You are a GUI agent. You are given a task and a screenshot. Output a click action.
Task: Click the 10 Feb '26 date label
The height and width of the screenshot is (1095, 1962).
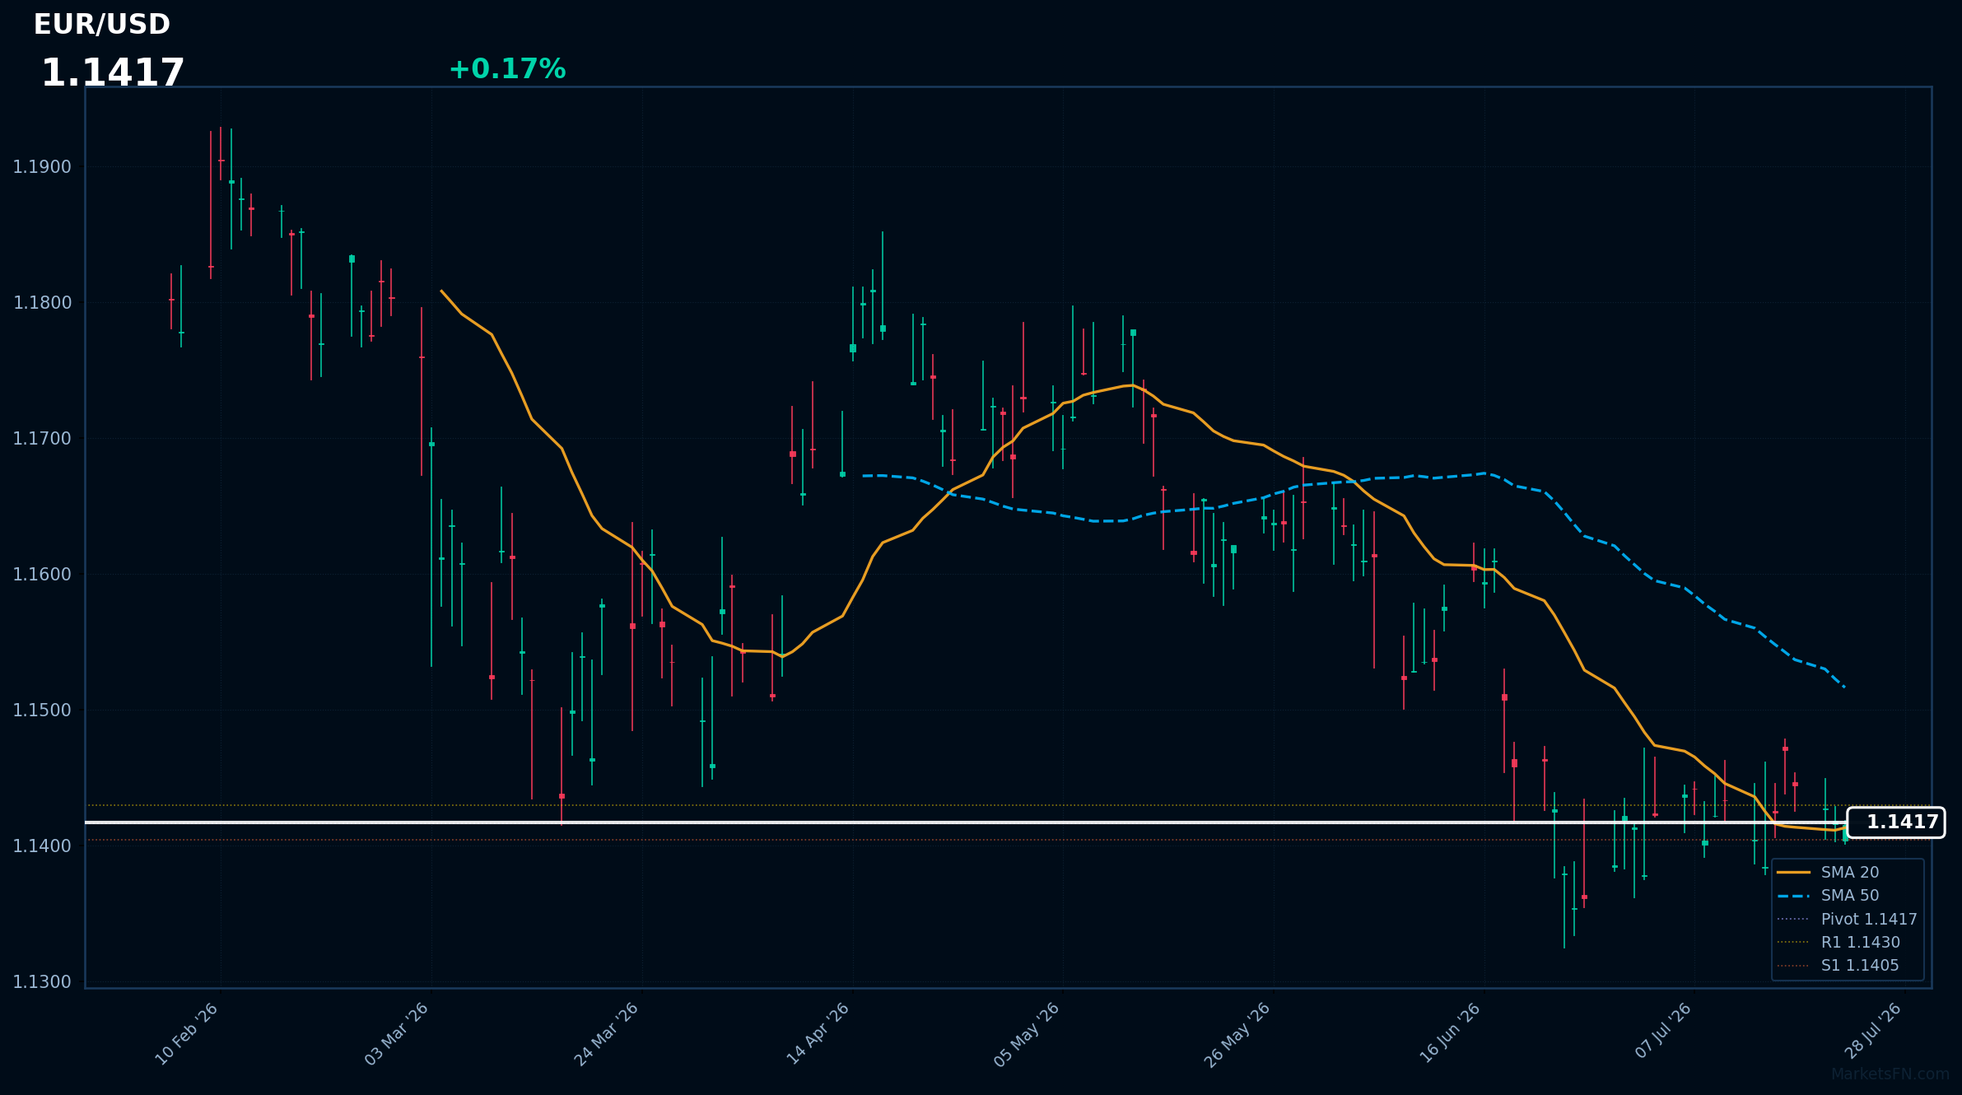coord(188,1034)
